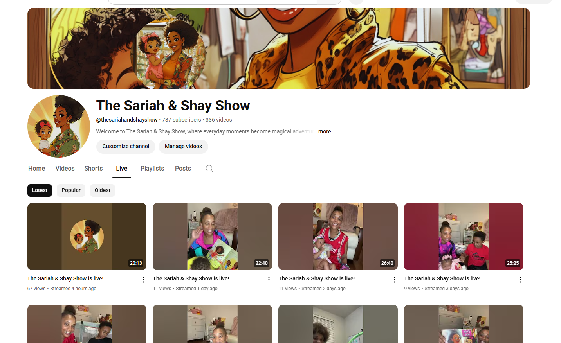Open the channel profile picture
Screen dimensions: 561x343
tap(59, 126)
